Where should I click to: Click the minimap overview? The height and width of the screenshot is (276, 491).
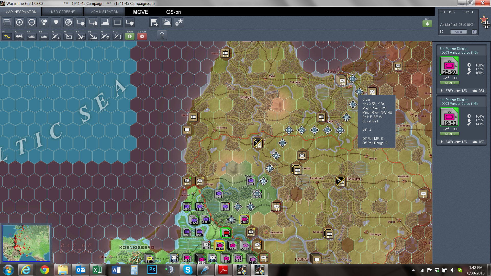26,243
